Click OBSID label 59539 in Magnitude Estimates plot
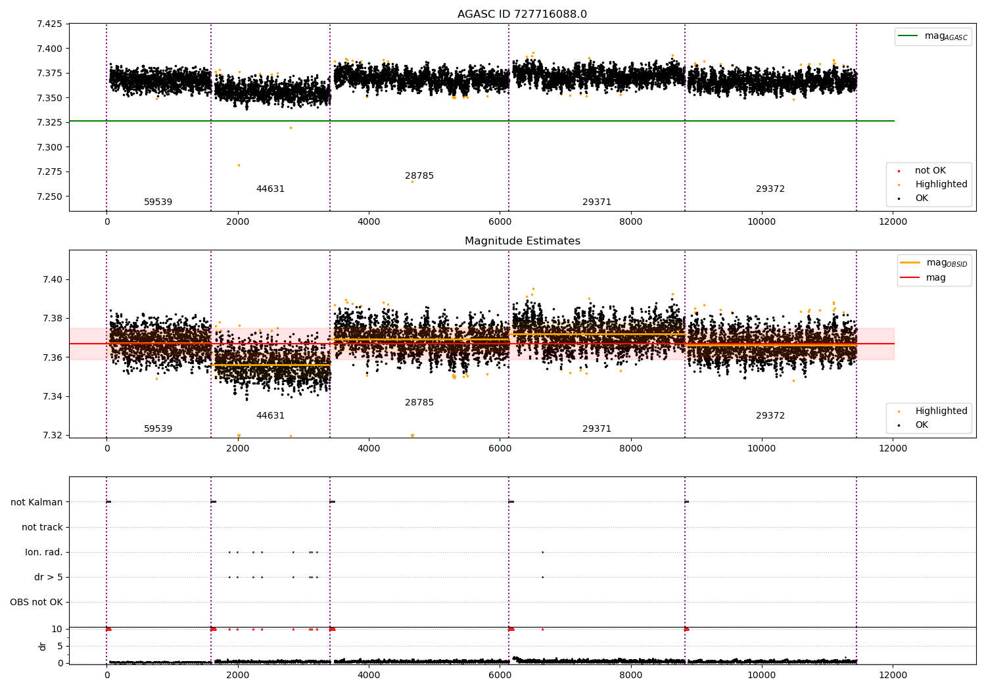 click(158, 429)
